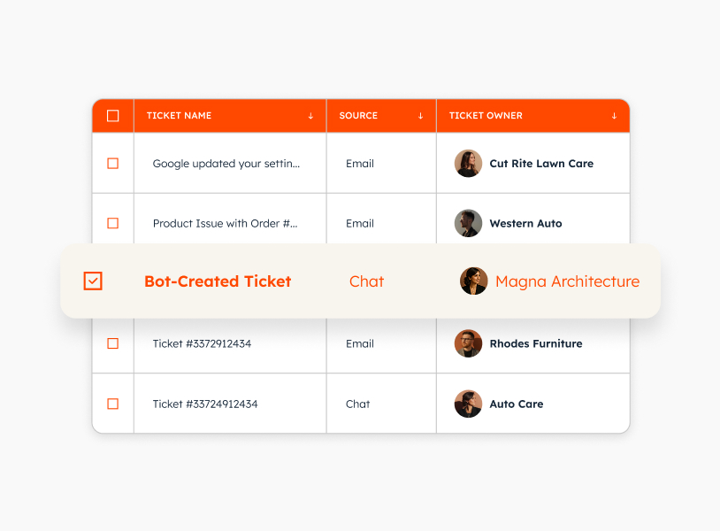Uncheck the Bot-Created Ticket checkbox

click(93, 281)
